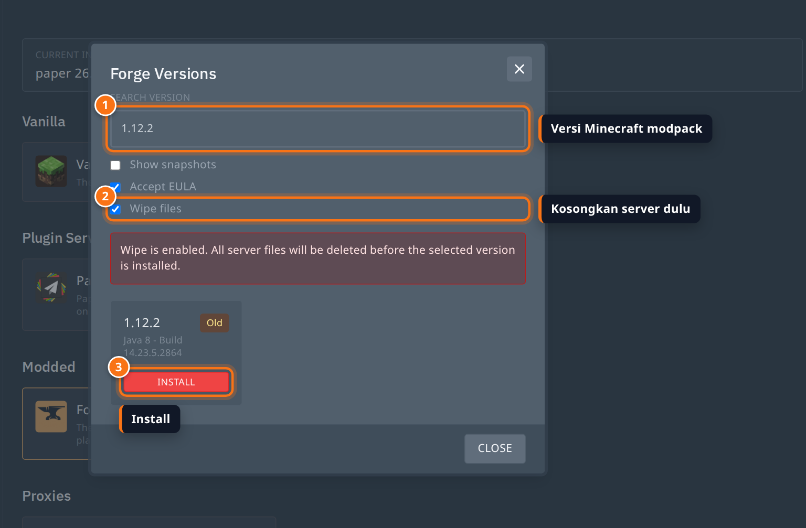The width and height of the screenshot is (806, 528).
Task: Close the Forge Versions dialog with X icon
Action: coord(519,69)
